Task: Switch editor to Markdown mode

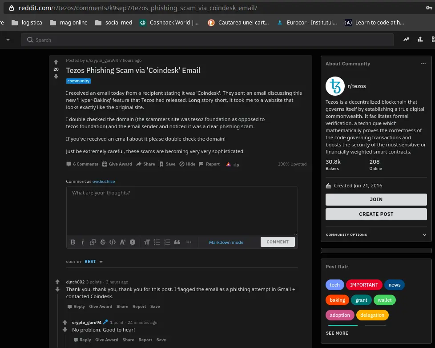Action: (226, 242)
